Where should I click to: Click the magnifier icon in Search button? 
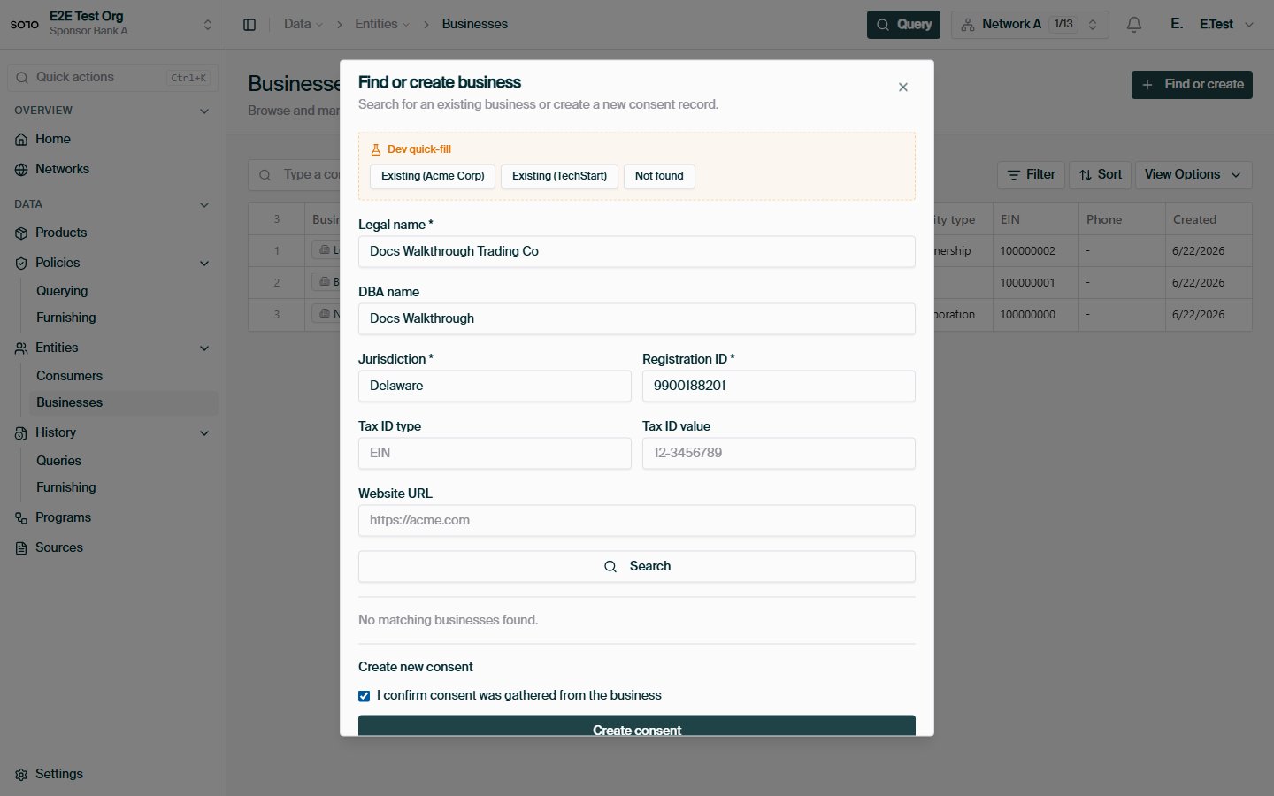pyautogui.click(x=610, y=567)
